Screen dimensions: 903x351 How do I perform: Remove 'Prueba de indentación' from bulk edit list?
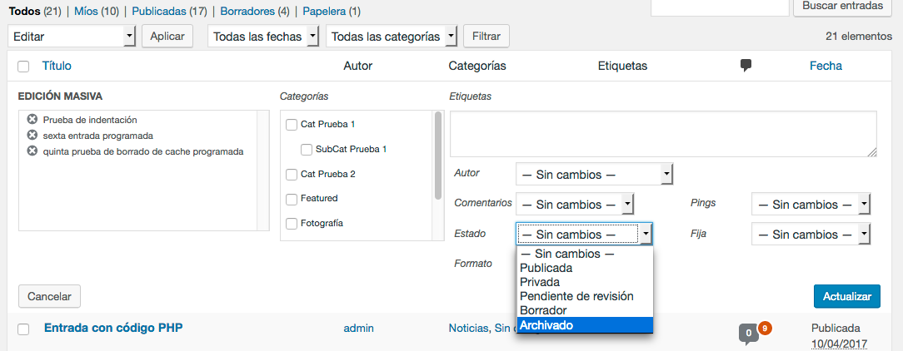click(x=32, y=120)
